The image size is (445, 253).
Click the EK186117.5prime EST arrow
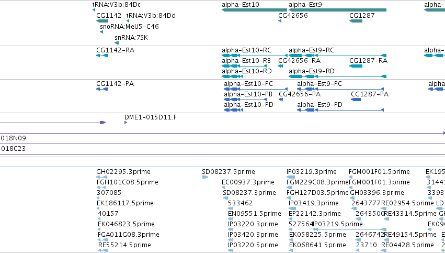[98, 208]
